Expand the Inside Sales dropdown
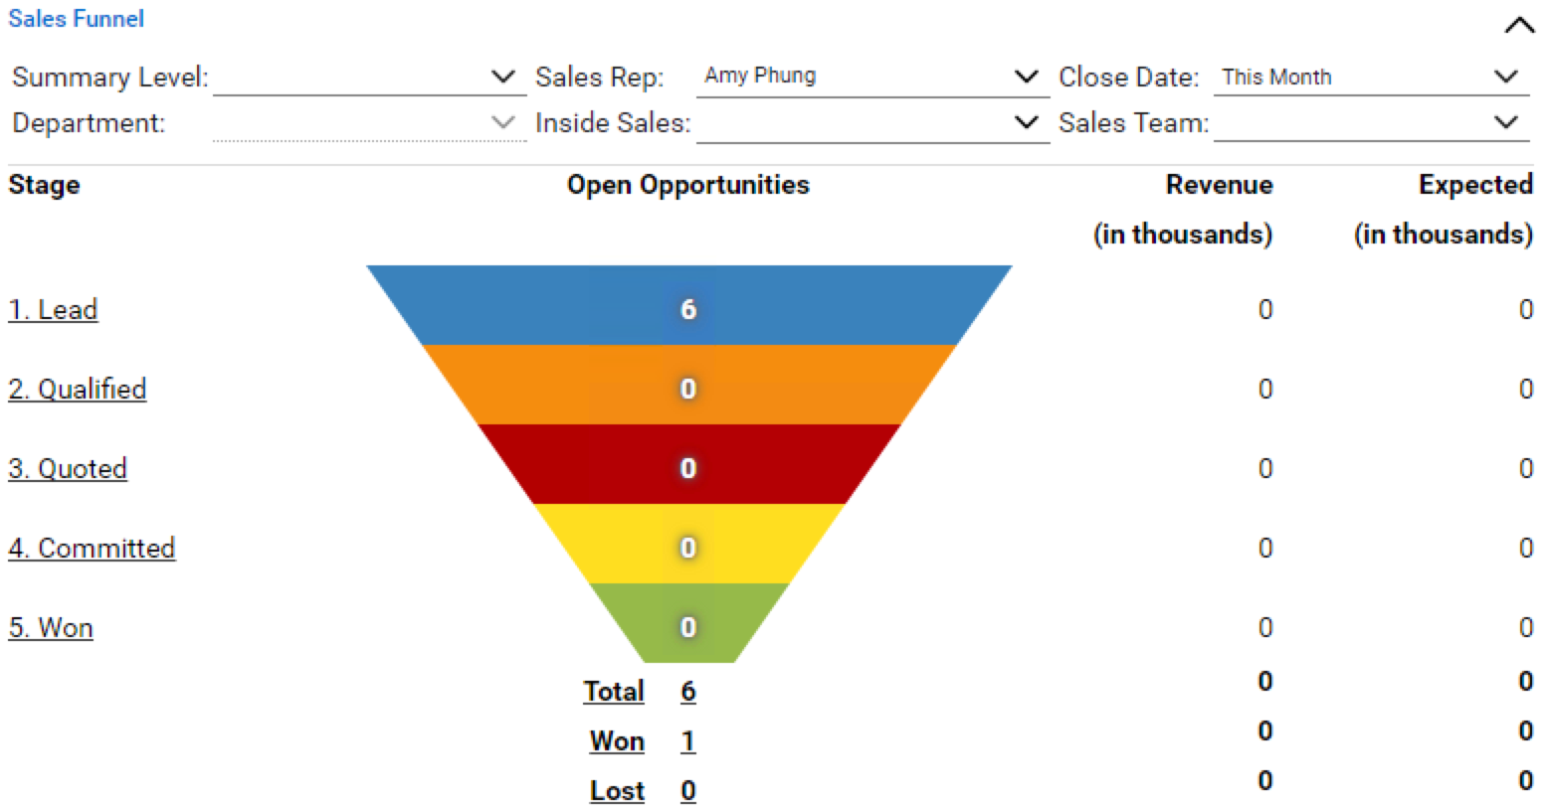The image size is (1546, 809). [x=871, y=123]
